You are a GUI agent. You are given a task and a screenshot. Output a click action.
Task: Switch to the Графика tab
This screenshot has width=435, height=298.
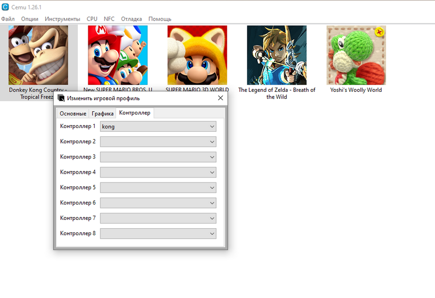pos(103,113)
